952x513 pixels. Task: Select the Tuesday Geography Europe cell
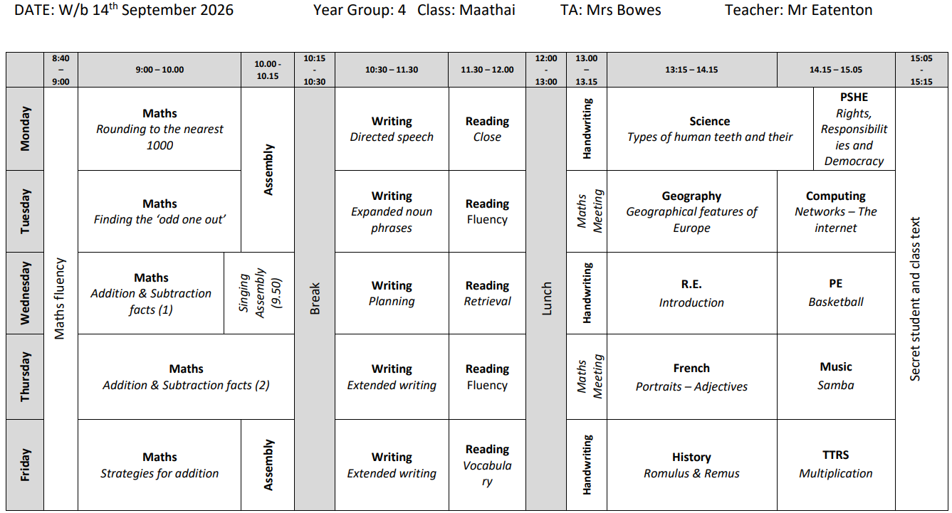(x=692, y=211)
